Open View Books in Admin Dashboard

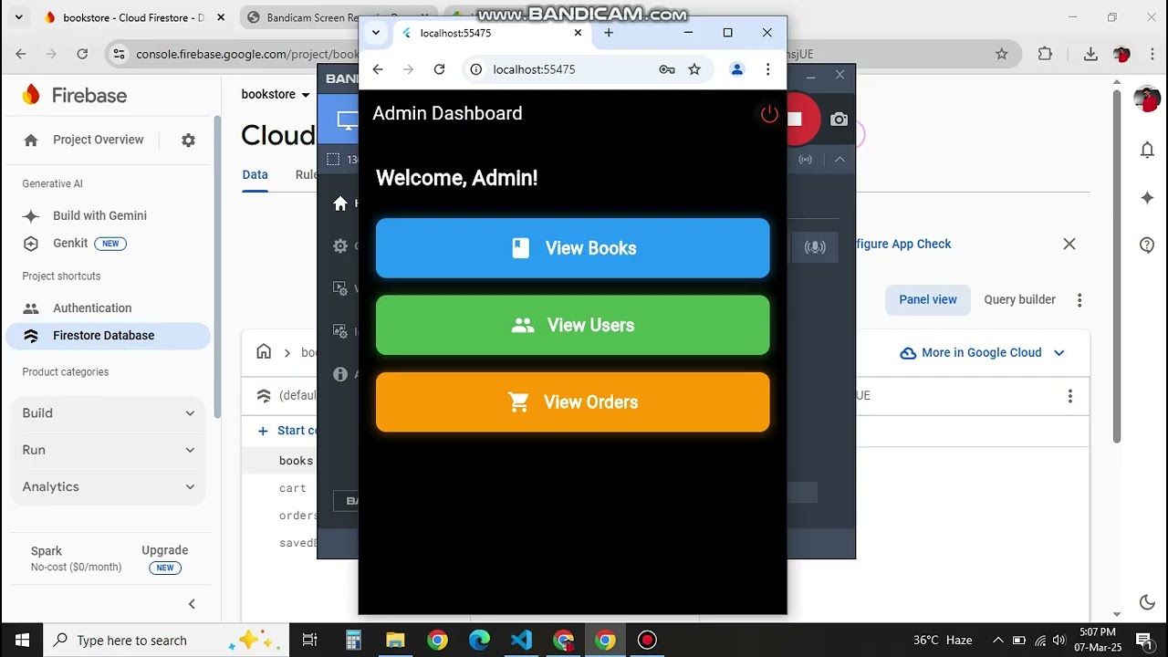(573, 248)
